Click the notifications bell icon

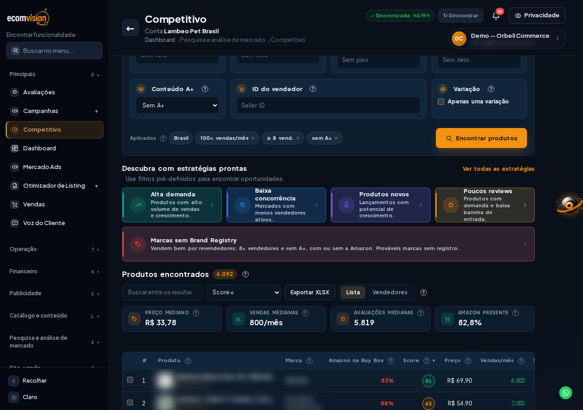click(496, 15)
